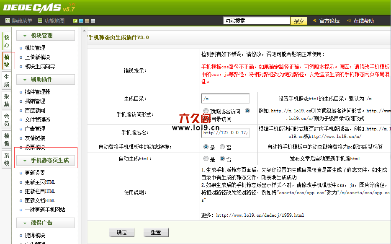Image resolution: width=391 pixels, height=244 pixels.
Task: Set 自动替换动态链接 to 否
Action: tap(223, 147)
